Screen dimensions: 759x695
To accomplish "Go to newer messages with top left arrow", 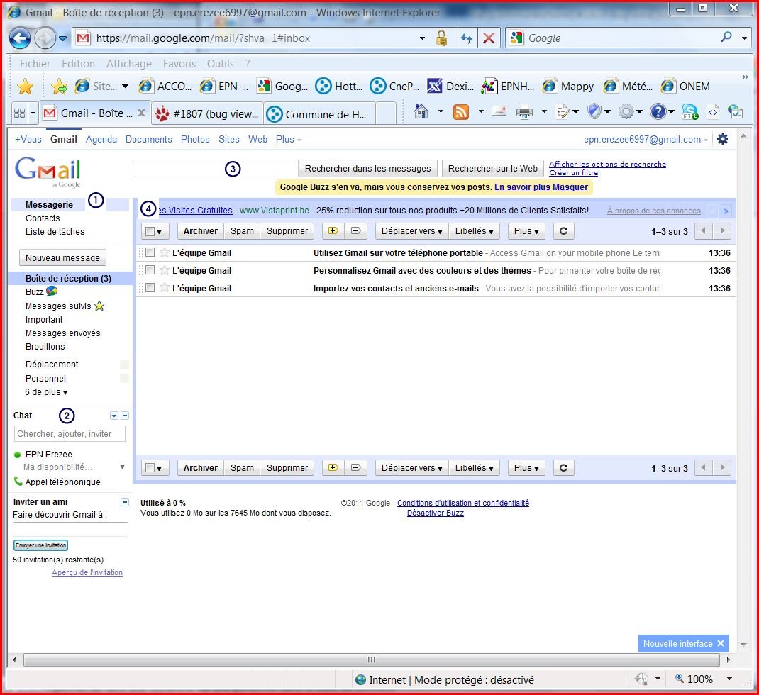I will 704,231.
